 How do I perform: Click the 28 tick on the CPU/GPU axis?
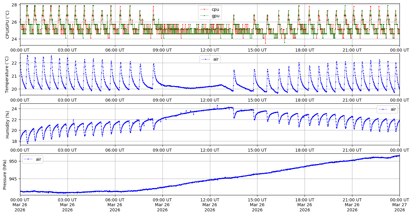click(x=15, y=5)
